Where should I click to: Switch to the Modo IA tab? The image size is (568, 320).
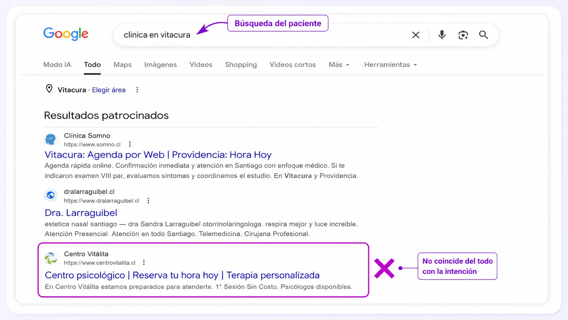tap(57, 65)
